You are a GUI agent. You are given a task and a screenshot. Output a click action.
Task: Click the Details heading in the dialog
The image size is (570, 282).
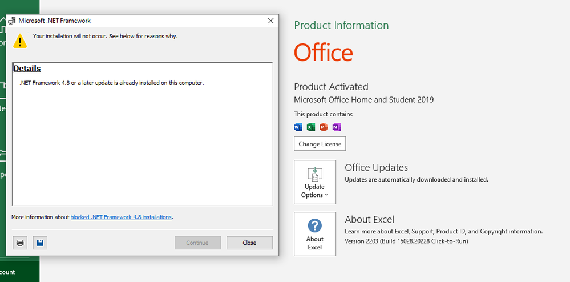(x=27, y=69)
